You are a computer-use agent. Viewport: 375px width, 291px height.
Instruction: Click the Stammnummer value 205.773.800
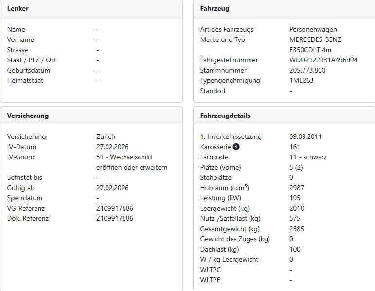click(x=307, y=70)
